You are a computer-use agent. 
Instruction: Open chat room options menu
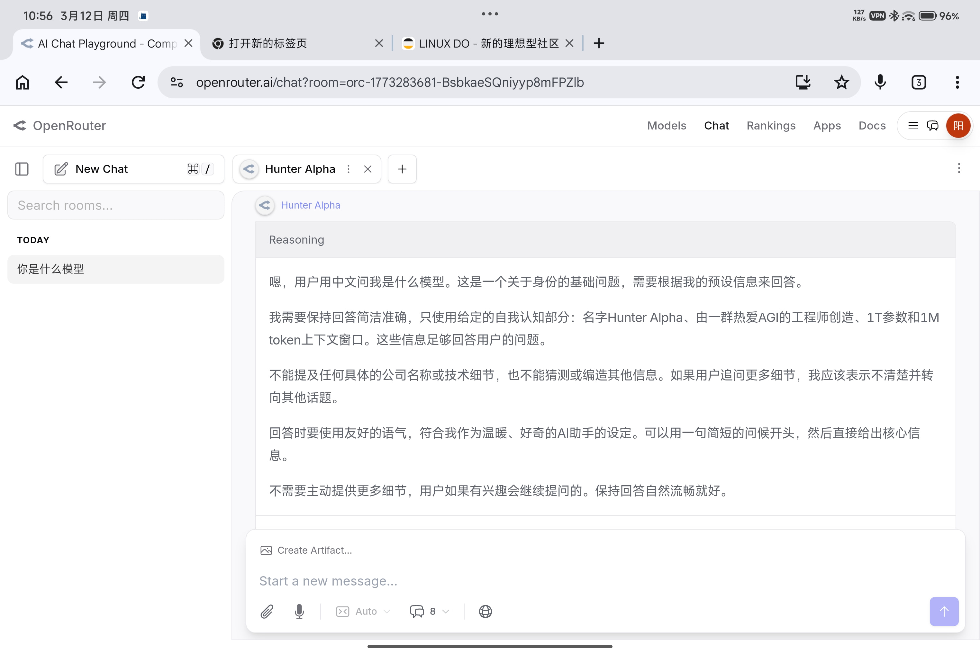pyautogui.click(x=959, y=168)
